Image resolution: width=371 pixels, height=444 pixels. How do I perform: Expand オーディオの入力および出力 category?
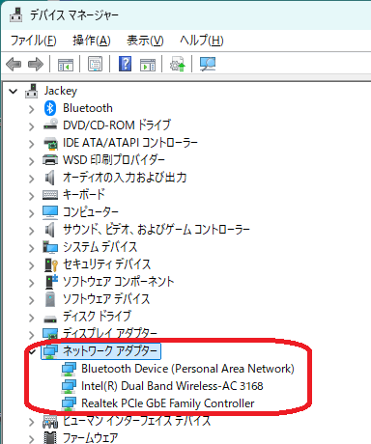point(31,179)
